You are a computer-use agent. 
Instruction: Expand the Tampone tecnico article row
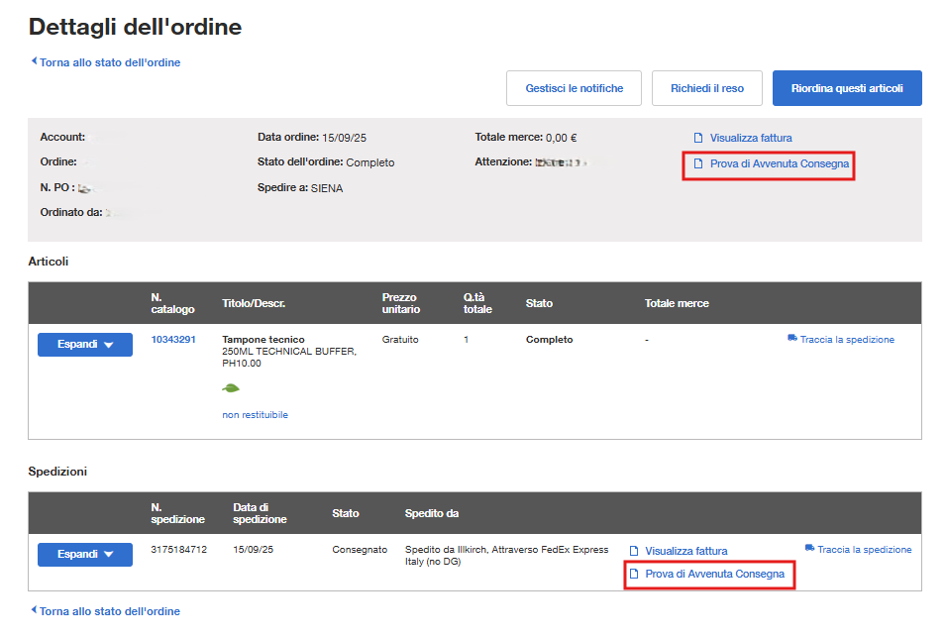point(84,345)
